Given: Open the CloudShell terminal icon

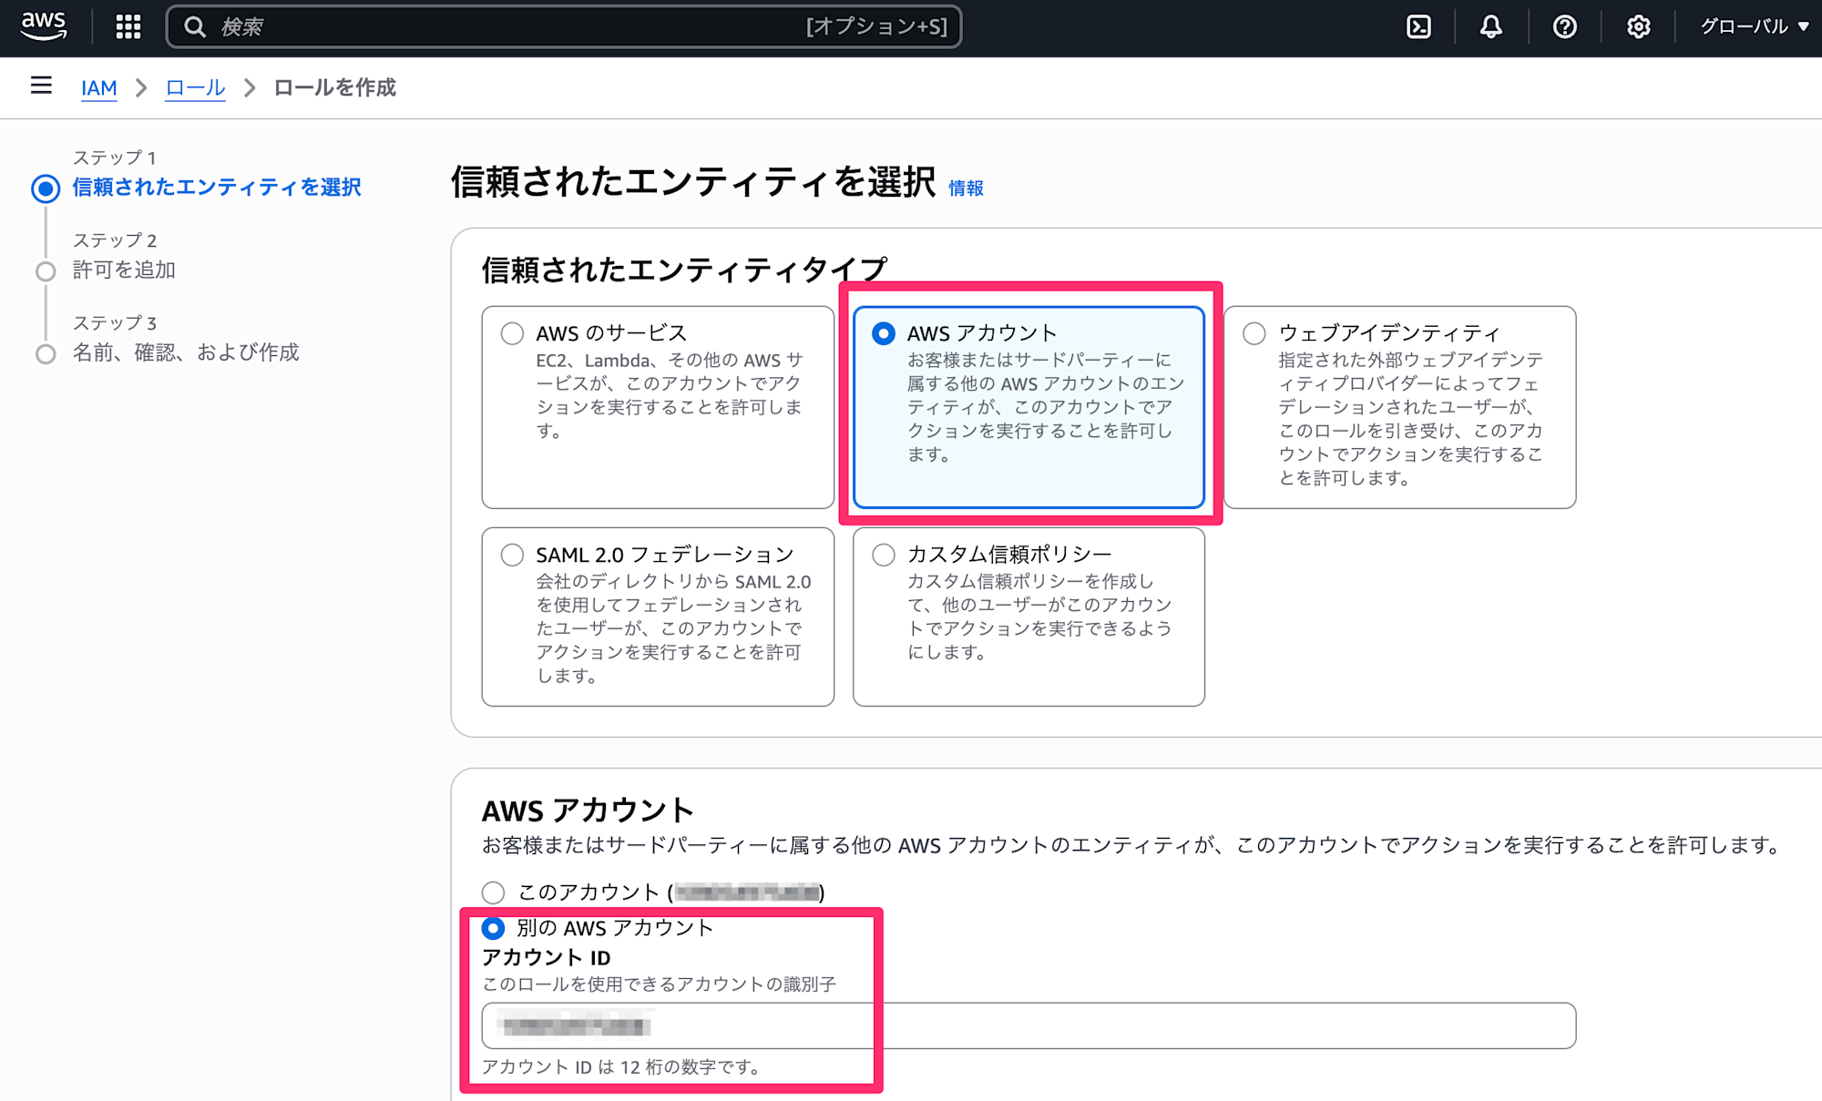Looking at the screenshot, I should click(x=1418, y=27).
